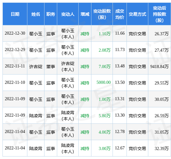The image size is (171, 159).
Task: Click the 7.00万 changed shares value
Action: pyautogui.click(x=104, y=67)
